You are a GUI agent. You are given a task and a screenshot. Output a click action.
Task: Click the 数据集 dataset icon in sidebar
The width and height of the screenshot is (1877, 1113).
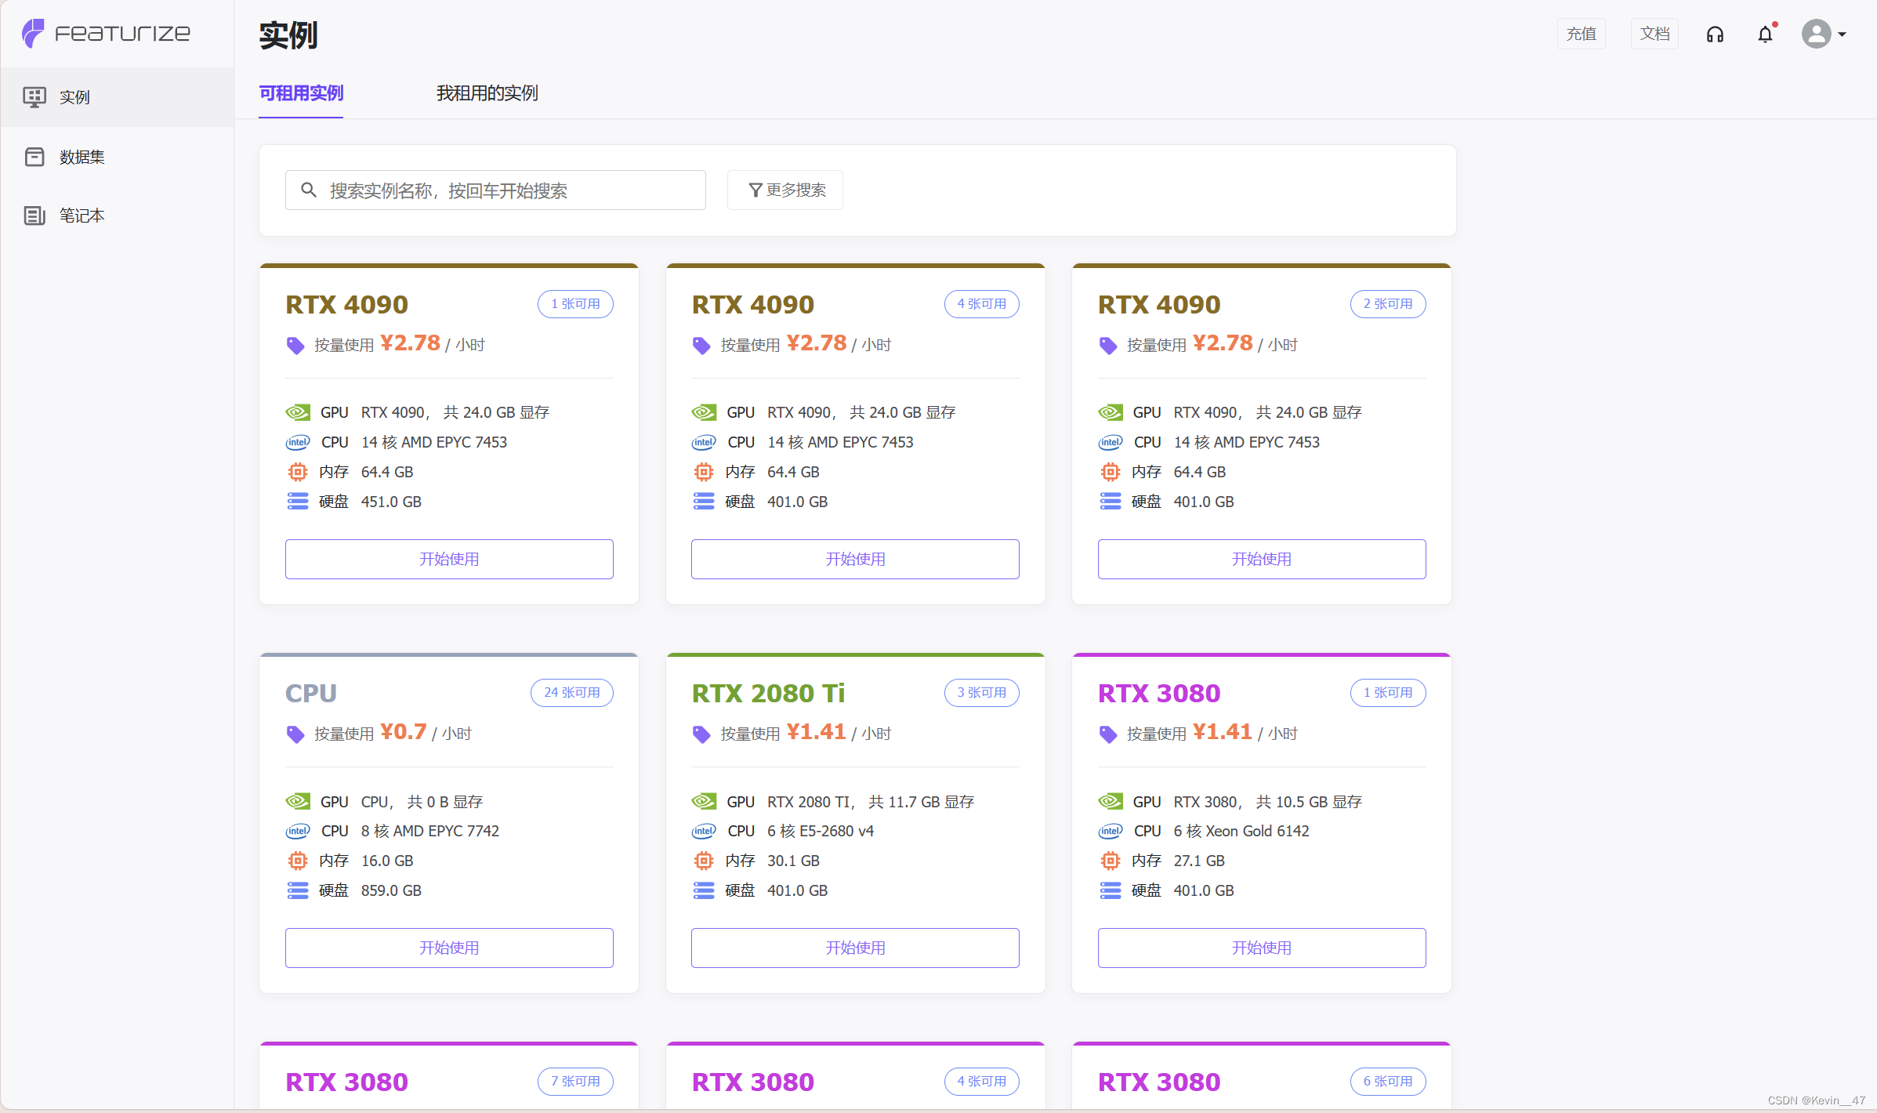click(x=34, y=157)
